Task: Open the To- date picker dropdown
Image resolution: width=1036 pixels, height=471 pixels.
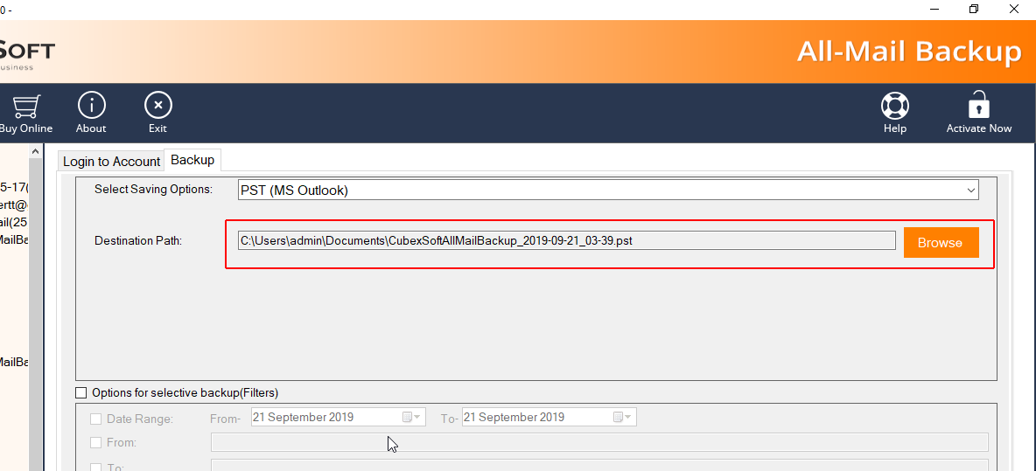Action: pos(623,418)
